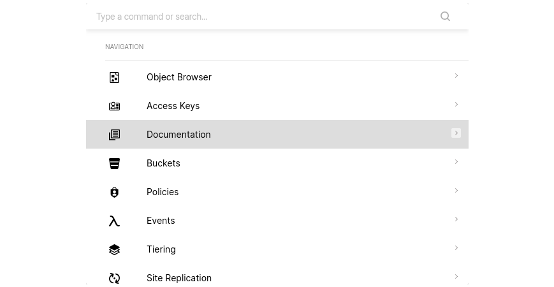The width and height of the screenshot is (554, 287).
Task: Choose the highlighted Documentation entry
Action: [x=277, y=135]
